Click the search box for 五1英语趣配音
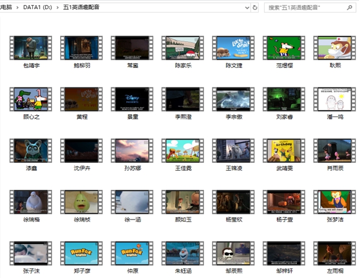The image size is (359, 278). coord(310,8)
